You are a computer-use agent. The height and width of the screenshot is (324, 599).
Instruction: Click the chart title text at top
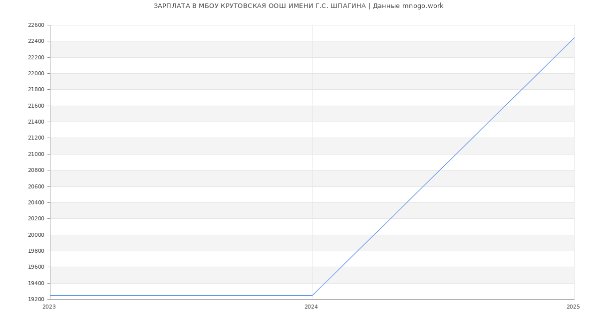pos(299,6)
